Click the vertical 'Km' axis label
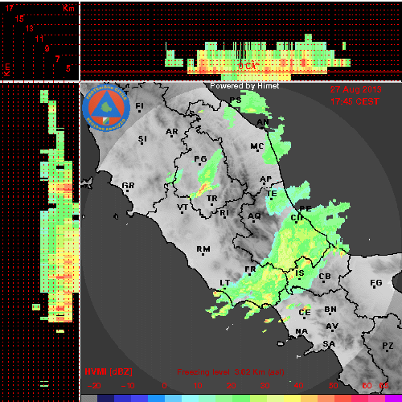 click(x=6, y=70)
